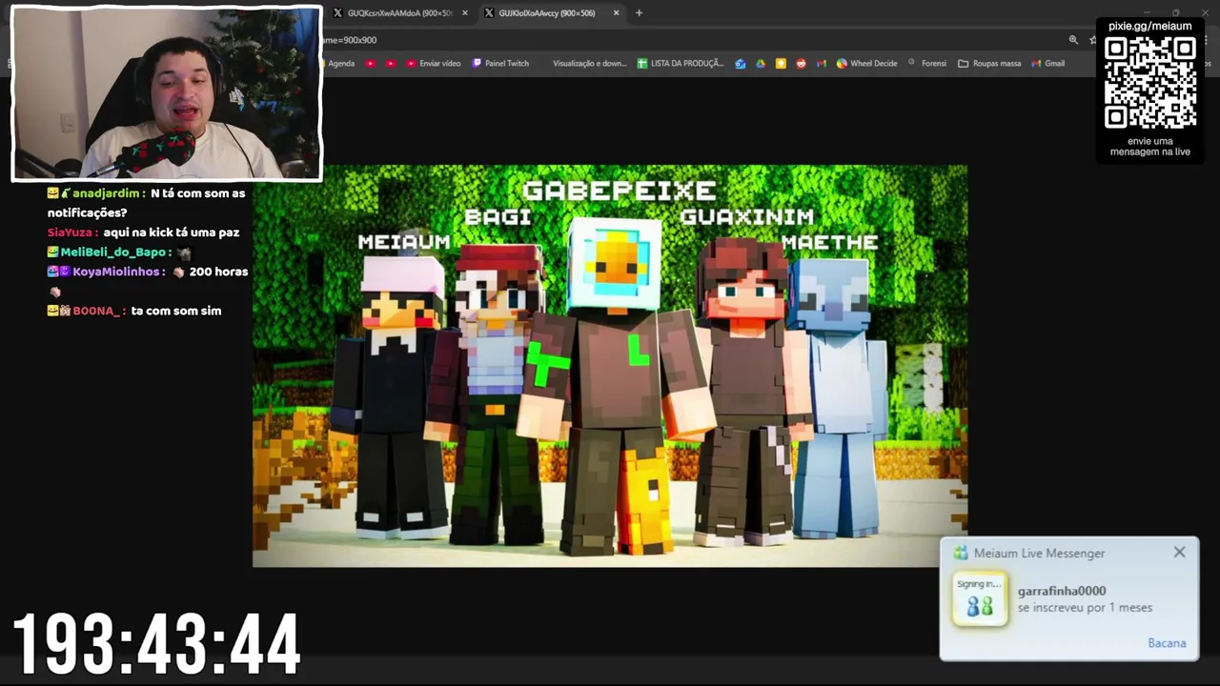
Task: Click the colorful wheel icon on Wheel Decide
Action: pyautogui.click(x=842, y=64)
